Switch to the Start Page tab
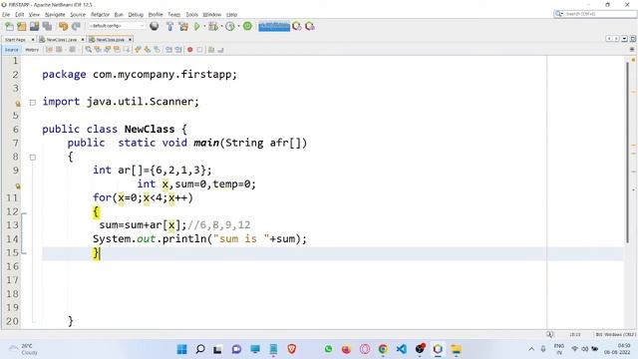Viewport: 638px width, 359px height. (x=15, y=40)
